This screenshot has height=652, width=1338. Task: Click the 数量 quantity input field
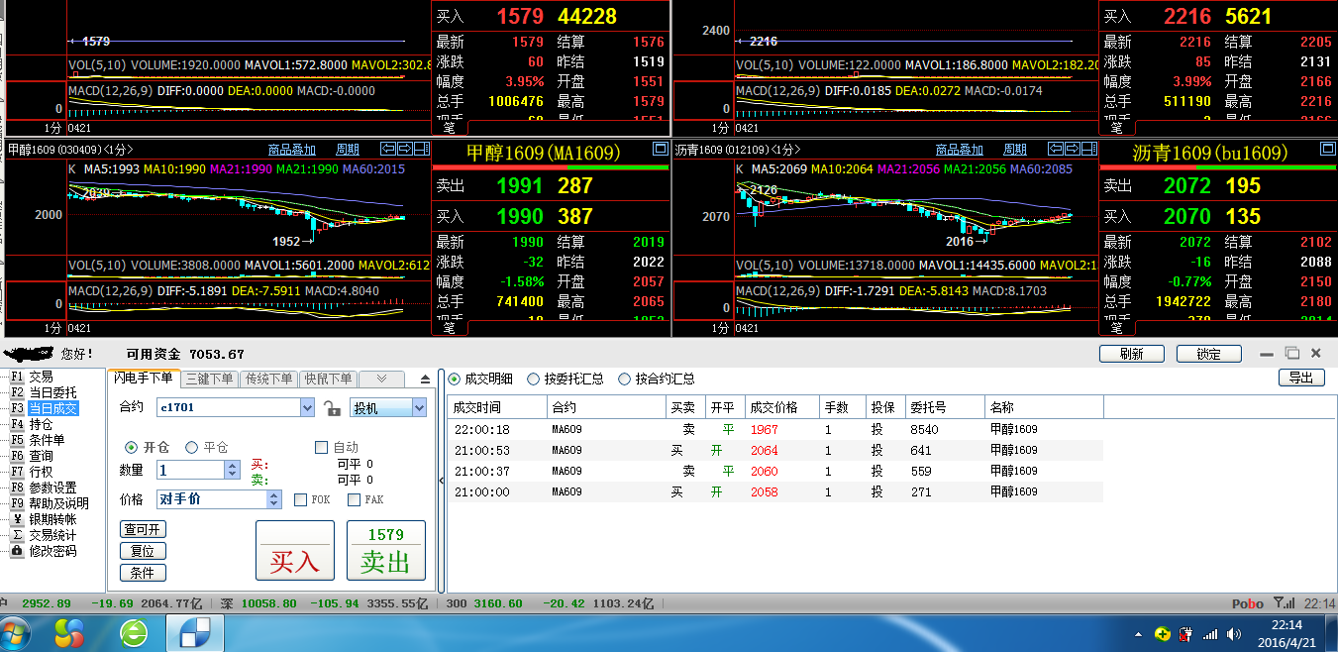tap(190, 471)
